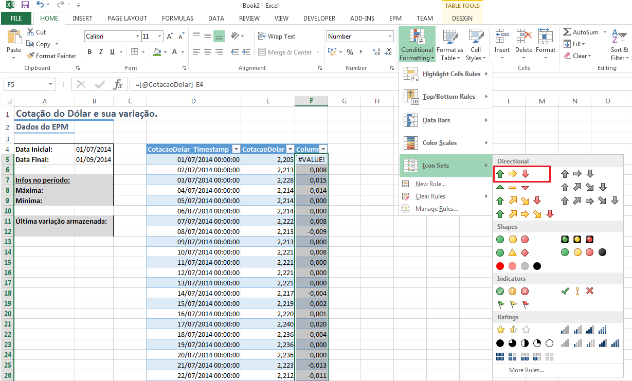Click Manage Rules option
This screenshot has height=381, width=632.
click(437, 209)
